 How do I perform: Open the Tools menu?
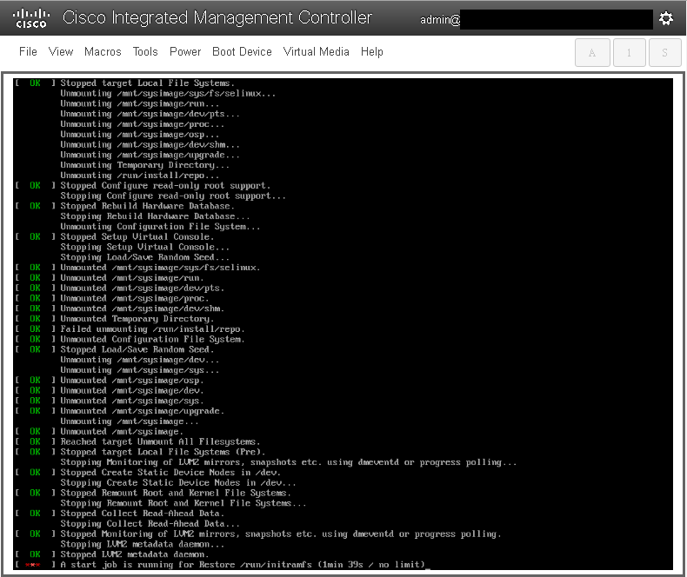(145, 51)
